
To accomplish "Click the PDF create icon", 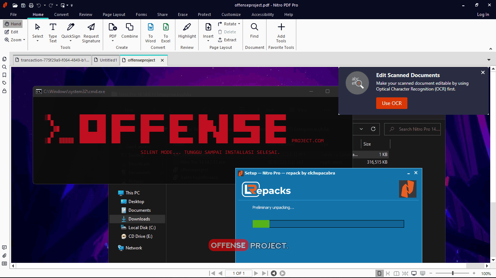I will [113, 28].
